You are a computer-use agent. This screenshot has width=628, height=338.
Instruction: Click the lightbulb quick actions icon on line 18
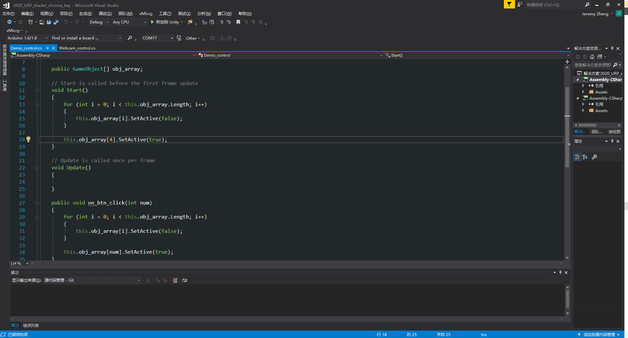(29, 140)
